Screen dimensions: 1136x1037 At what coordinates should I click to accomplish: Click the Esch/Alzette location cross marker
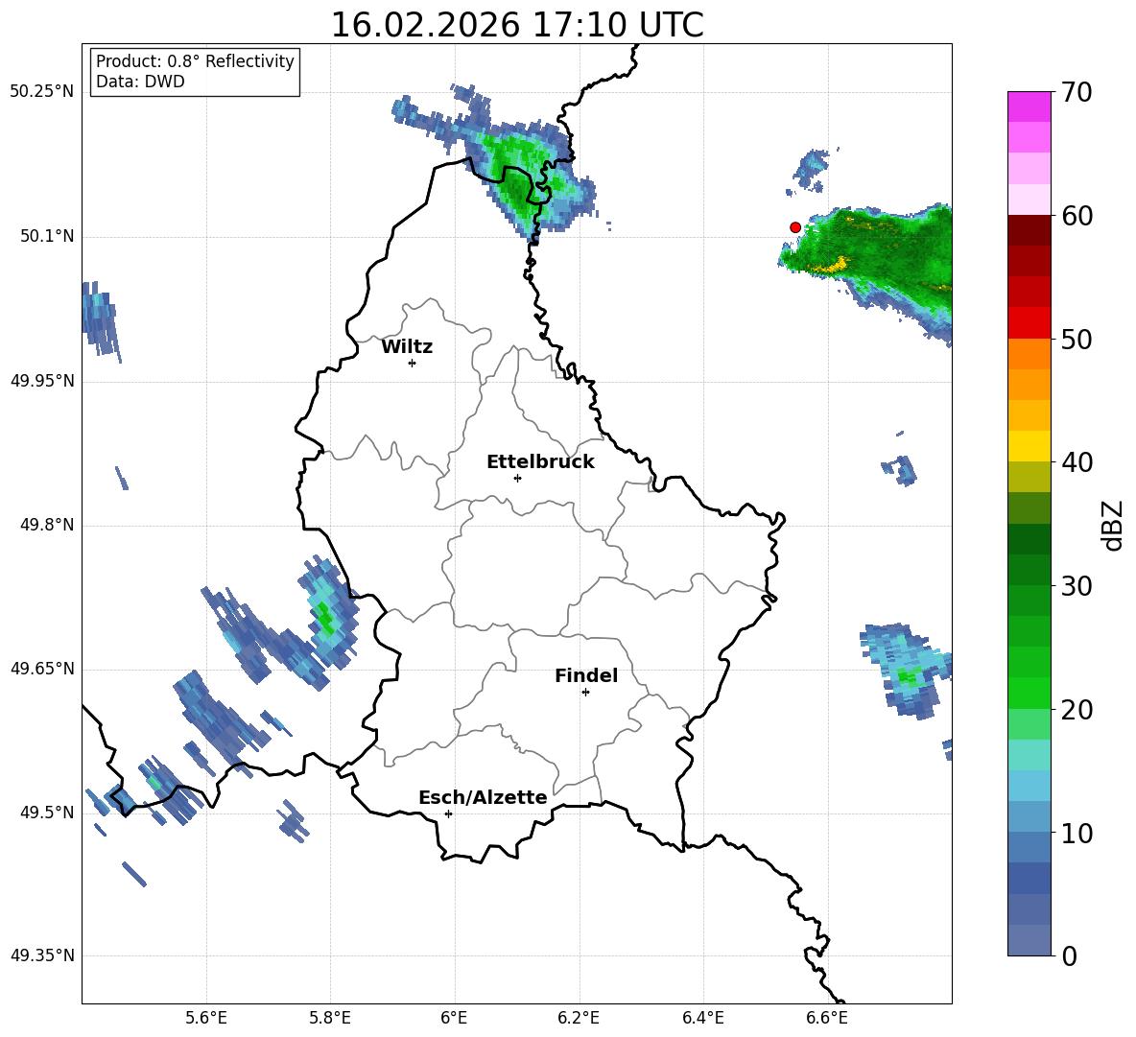(x=448, y=813)
